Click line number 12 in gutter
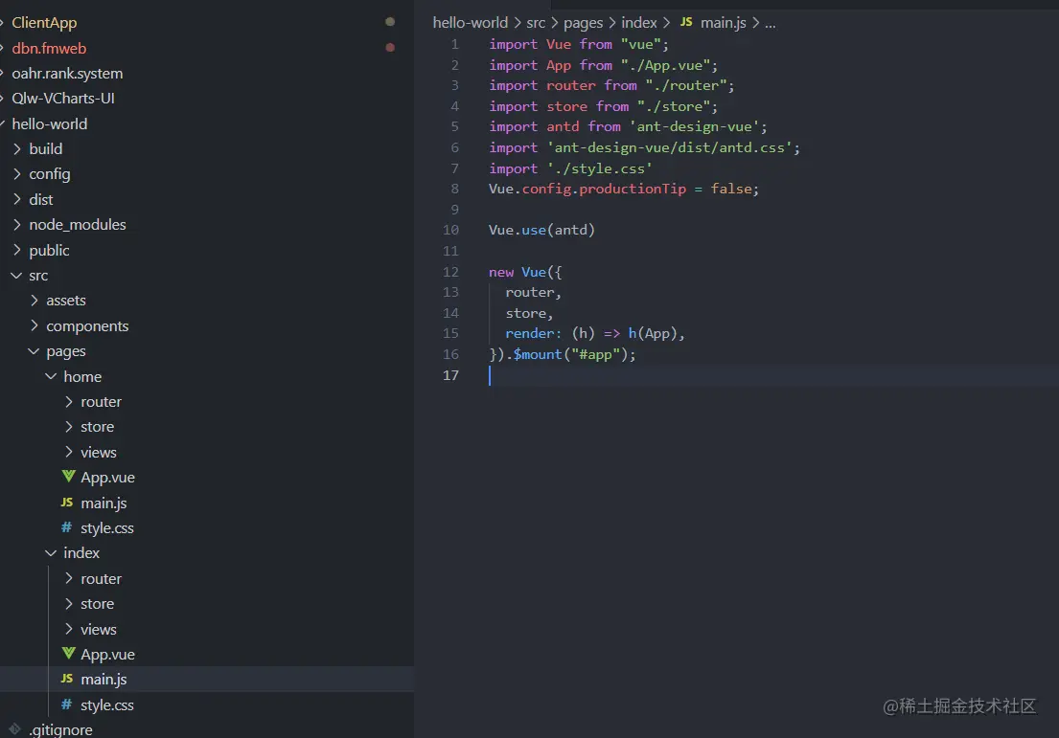The image size is (1059, 738). point(450,272)
